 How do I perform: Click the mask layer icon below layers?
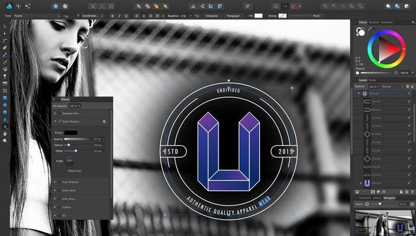click(x=372, y=192)
